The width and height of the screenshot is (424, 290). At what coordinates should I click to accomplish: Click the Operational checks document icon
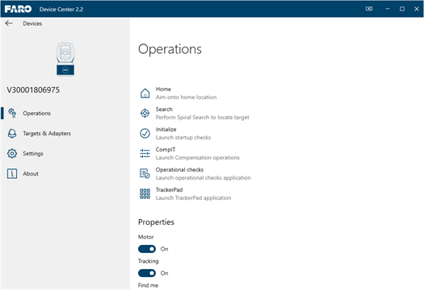pyautogui.click(x=145, y=174)
